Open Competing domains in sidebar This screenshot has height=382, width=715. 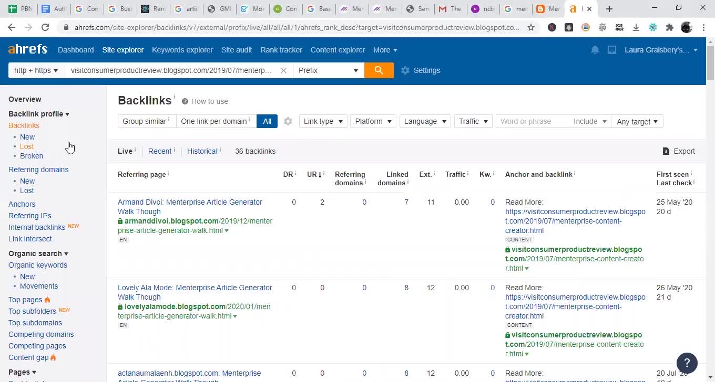point(41,334)
